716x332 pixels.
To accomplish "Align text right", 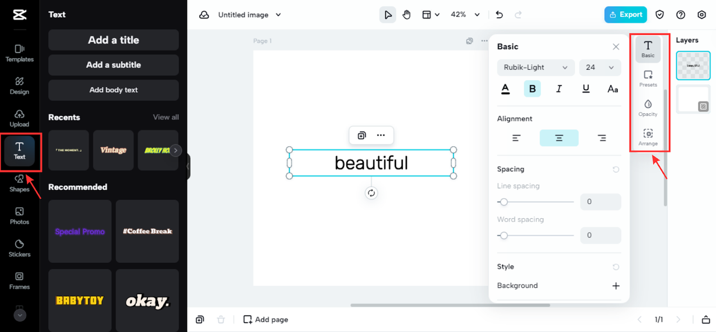I will click(x=602, y=138).
